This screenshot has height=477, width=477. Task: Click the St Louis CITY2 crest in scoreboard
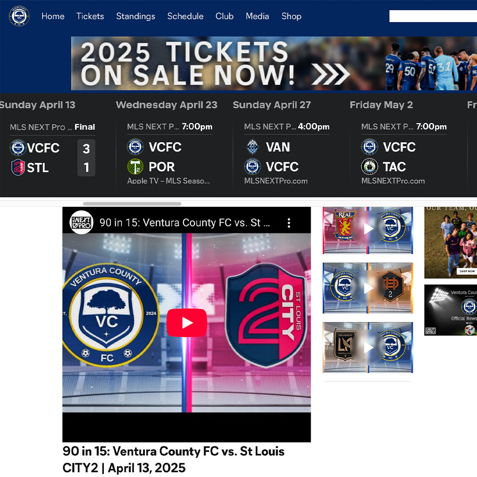(18, 167)
